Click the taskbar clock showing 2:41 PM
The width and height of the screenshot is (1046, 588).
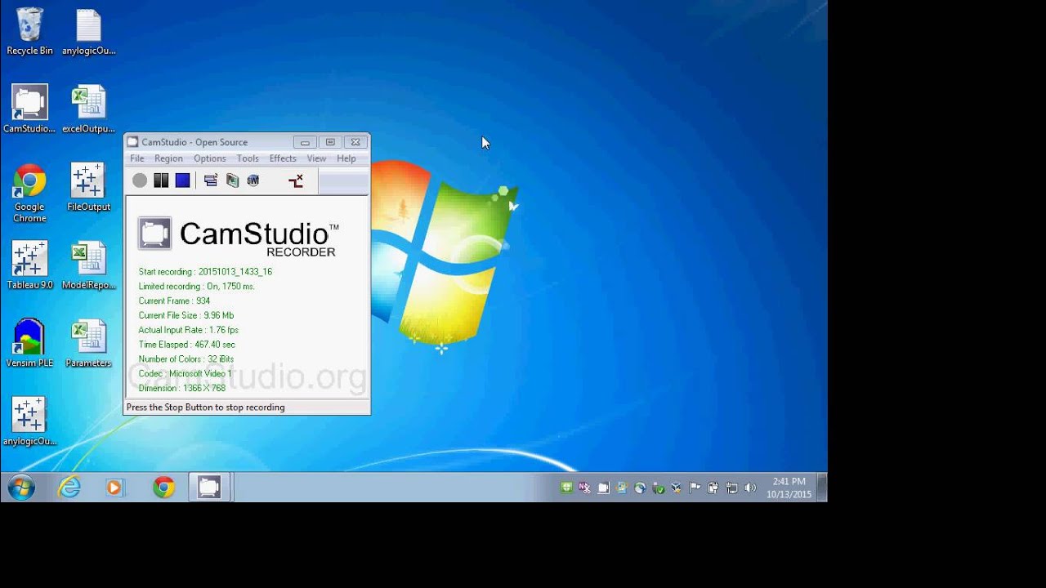(x=789, y=488)
